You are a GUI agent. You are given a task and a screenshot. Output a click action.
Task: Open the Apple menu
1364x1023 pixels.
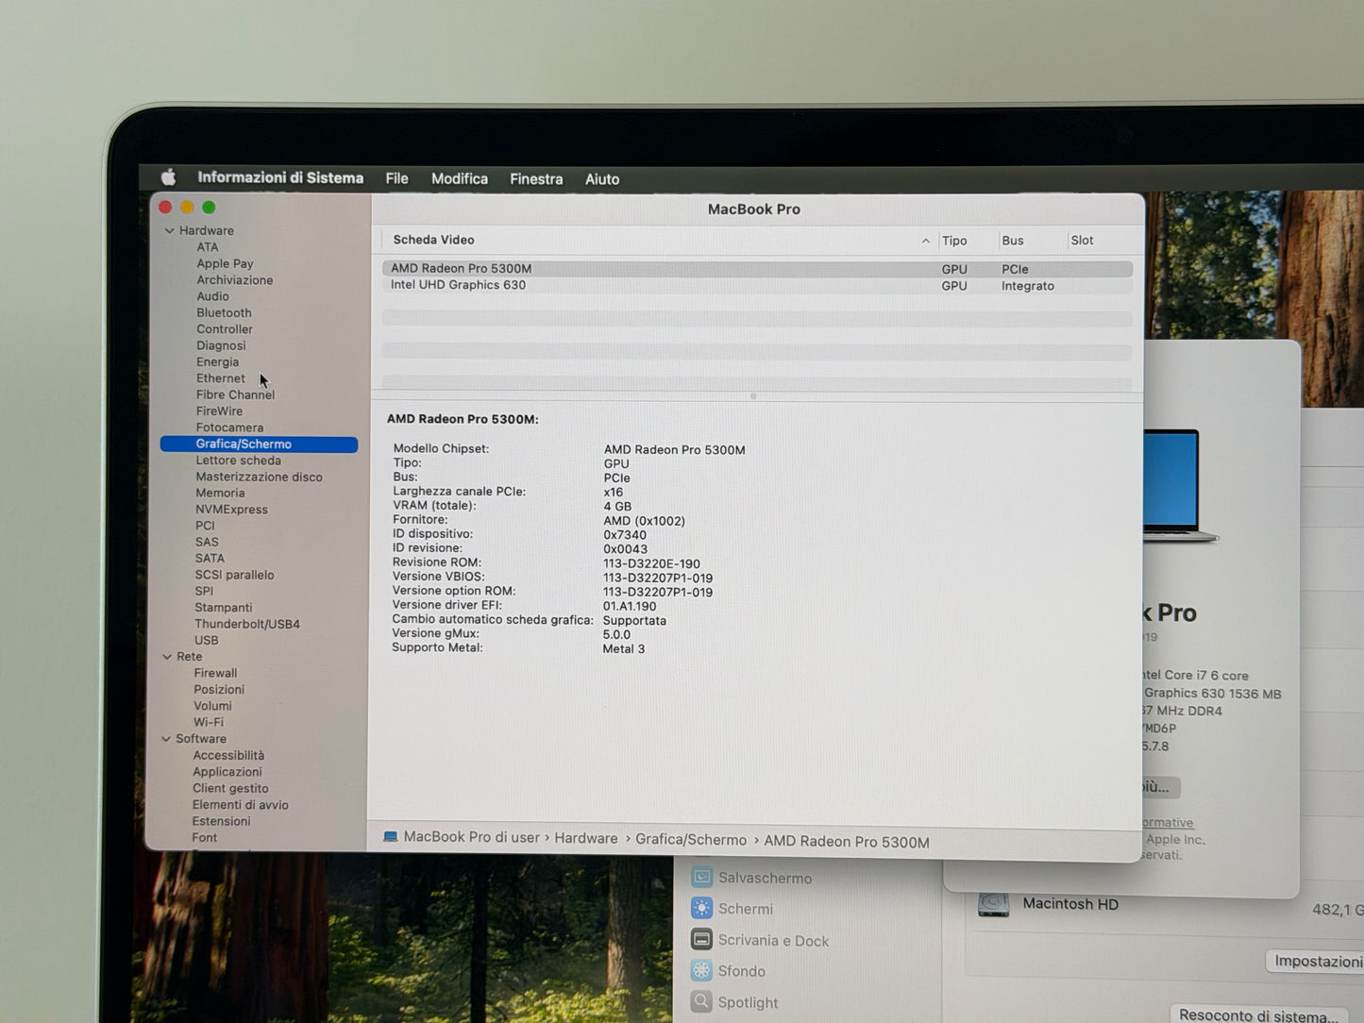[x=169, y=177]
